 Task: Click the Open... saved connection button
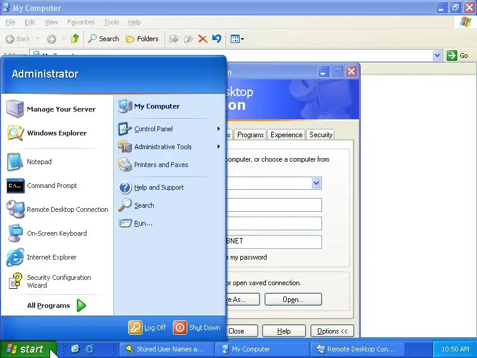click(x=293, y=300)
